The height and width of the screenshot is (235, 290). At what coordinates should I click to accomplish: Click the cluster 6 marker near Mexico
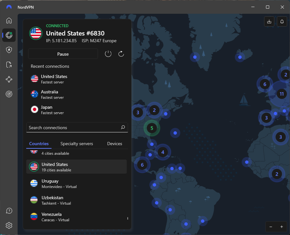coord(142,165)
